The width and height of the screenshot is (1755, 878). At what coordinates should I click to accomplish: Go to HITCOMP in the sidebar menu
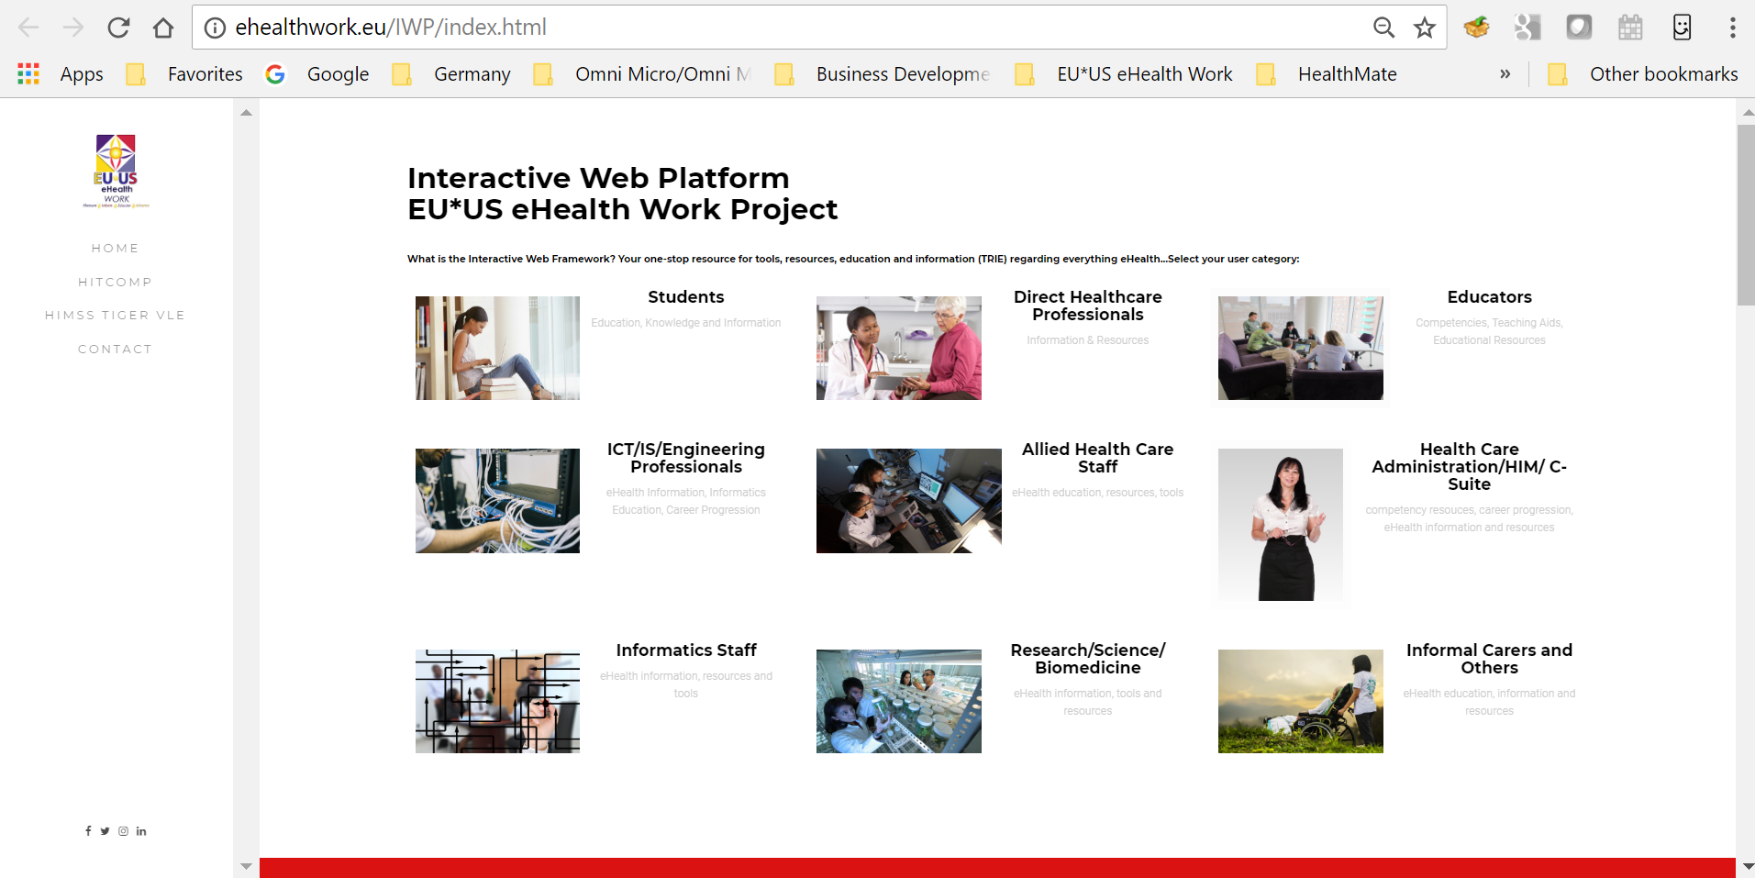[115, 282]
